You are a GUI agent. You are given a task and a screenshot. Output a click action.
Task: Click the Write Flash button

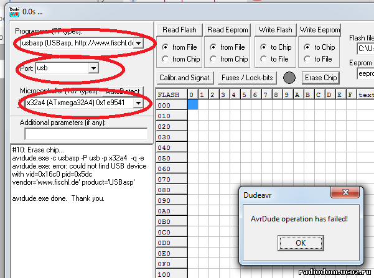[276, 30]
